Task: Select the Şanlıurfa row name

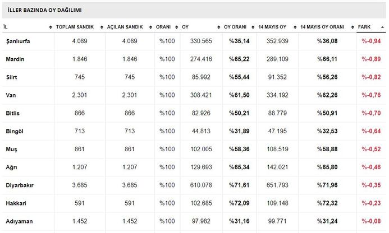Action: 19,41
